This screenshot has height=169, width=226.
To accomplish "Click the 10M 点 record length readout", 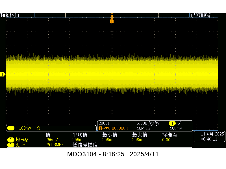I will (144, 128).
